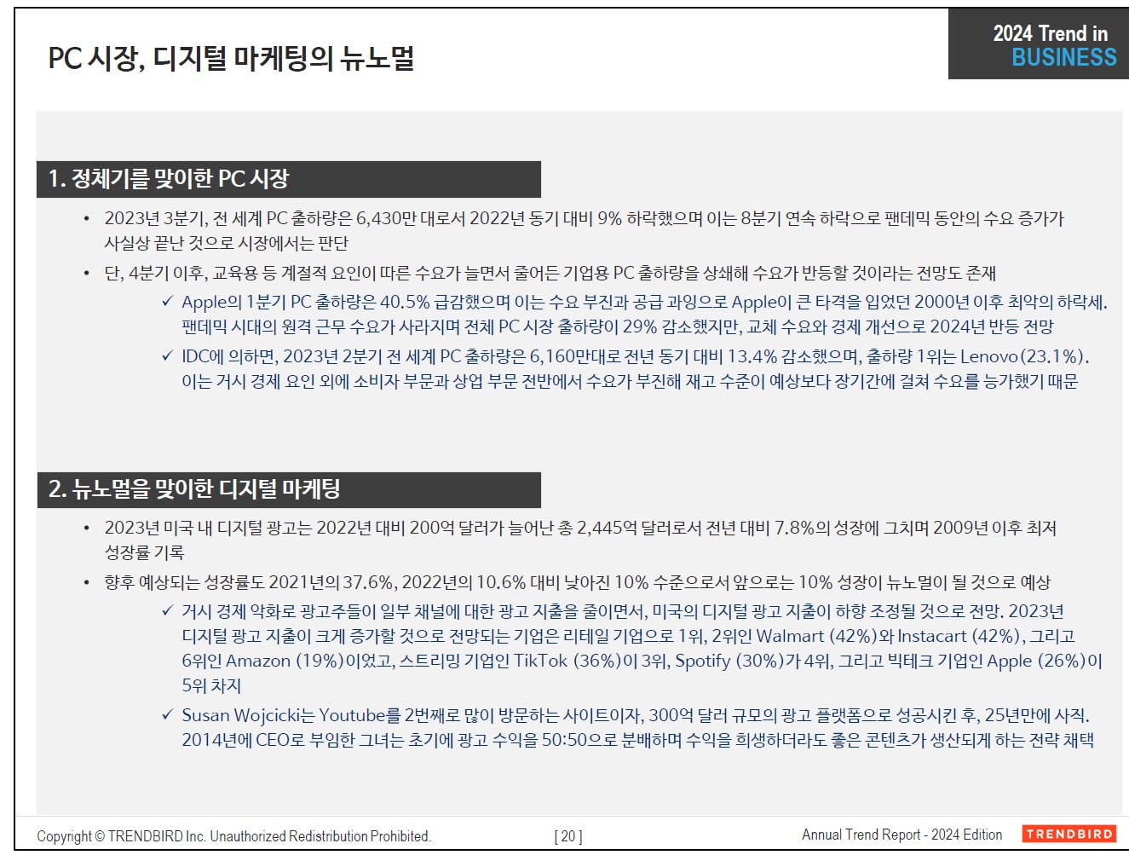Click the blue 'BUSINESS' header word
Image resolution: width=1129 pixels, height=855 pixels.
coord(1063,57)
